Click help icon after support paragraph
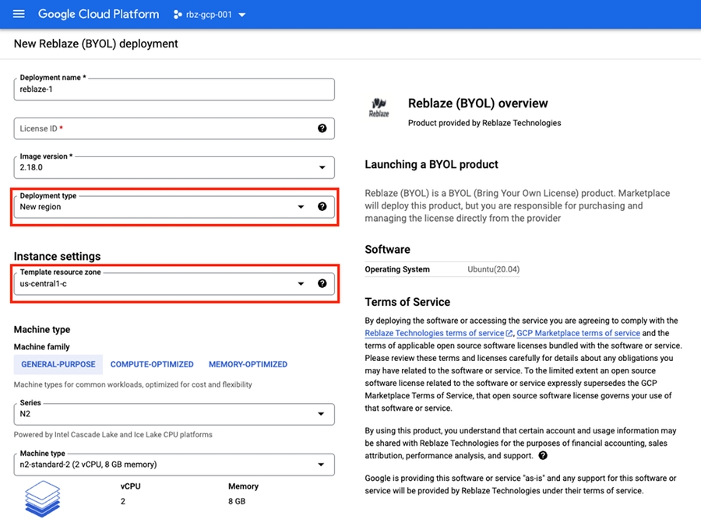The width and height of the screenshot is (701, 526). tap(543, 455)
